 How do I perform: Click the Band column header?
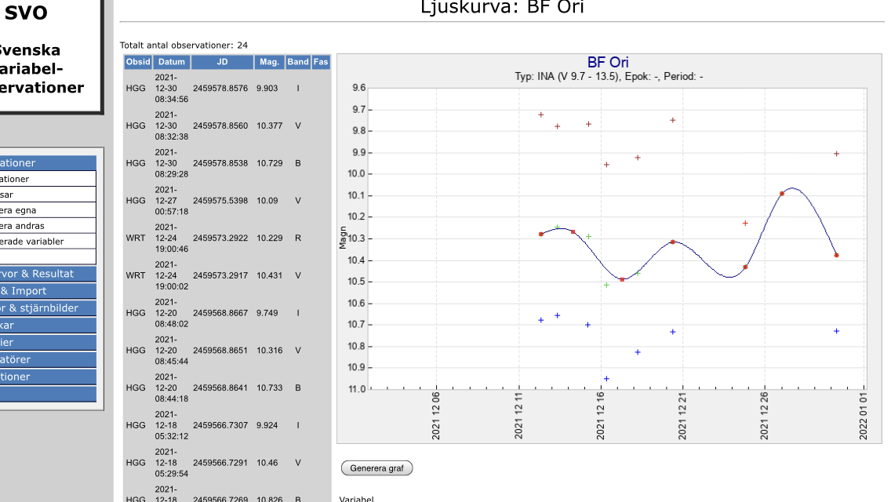[297, 62]
